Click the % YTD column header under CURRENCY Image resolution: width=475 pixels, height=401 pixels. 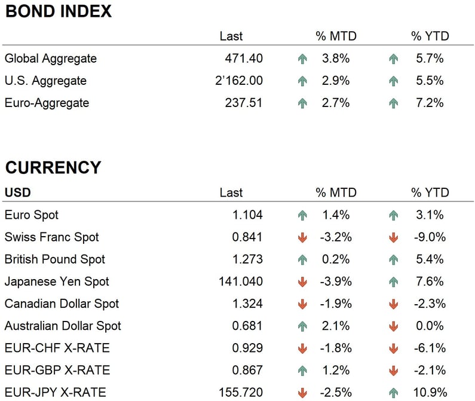[430, 192]
